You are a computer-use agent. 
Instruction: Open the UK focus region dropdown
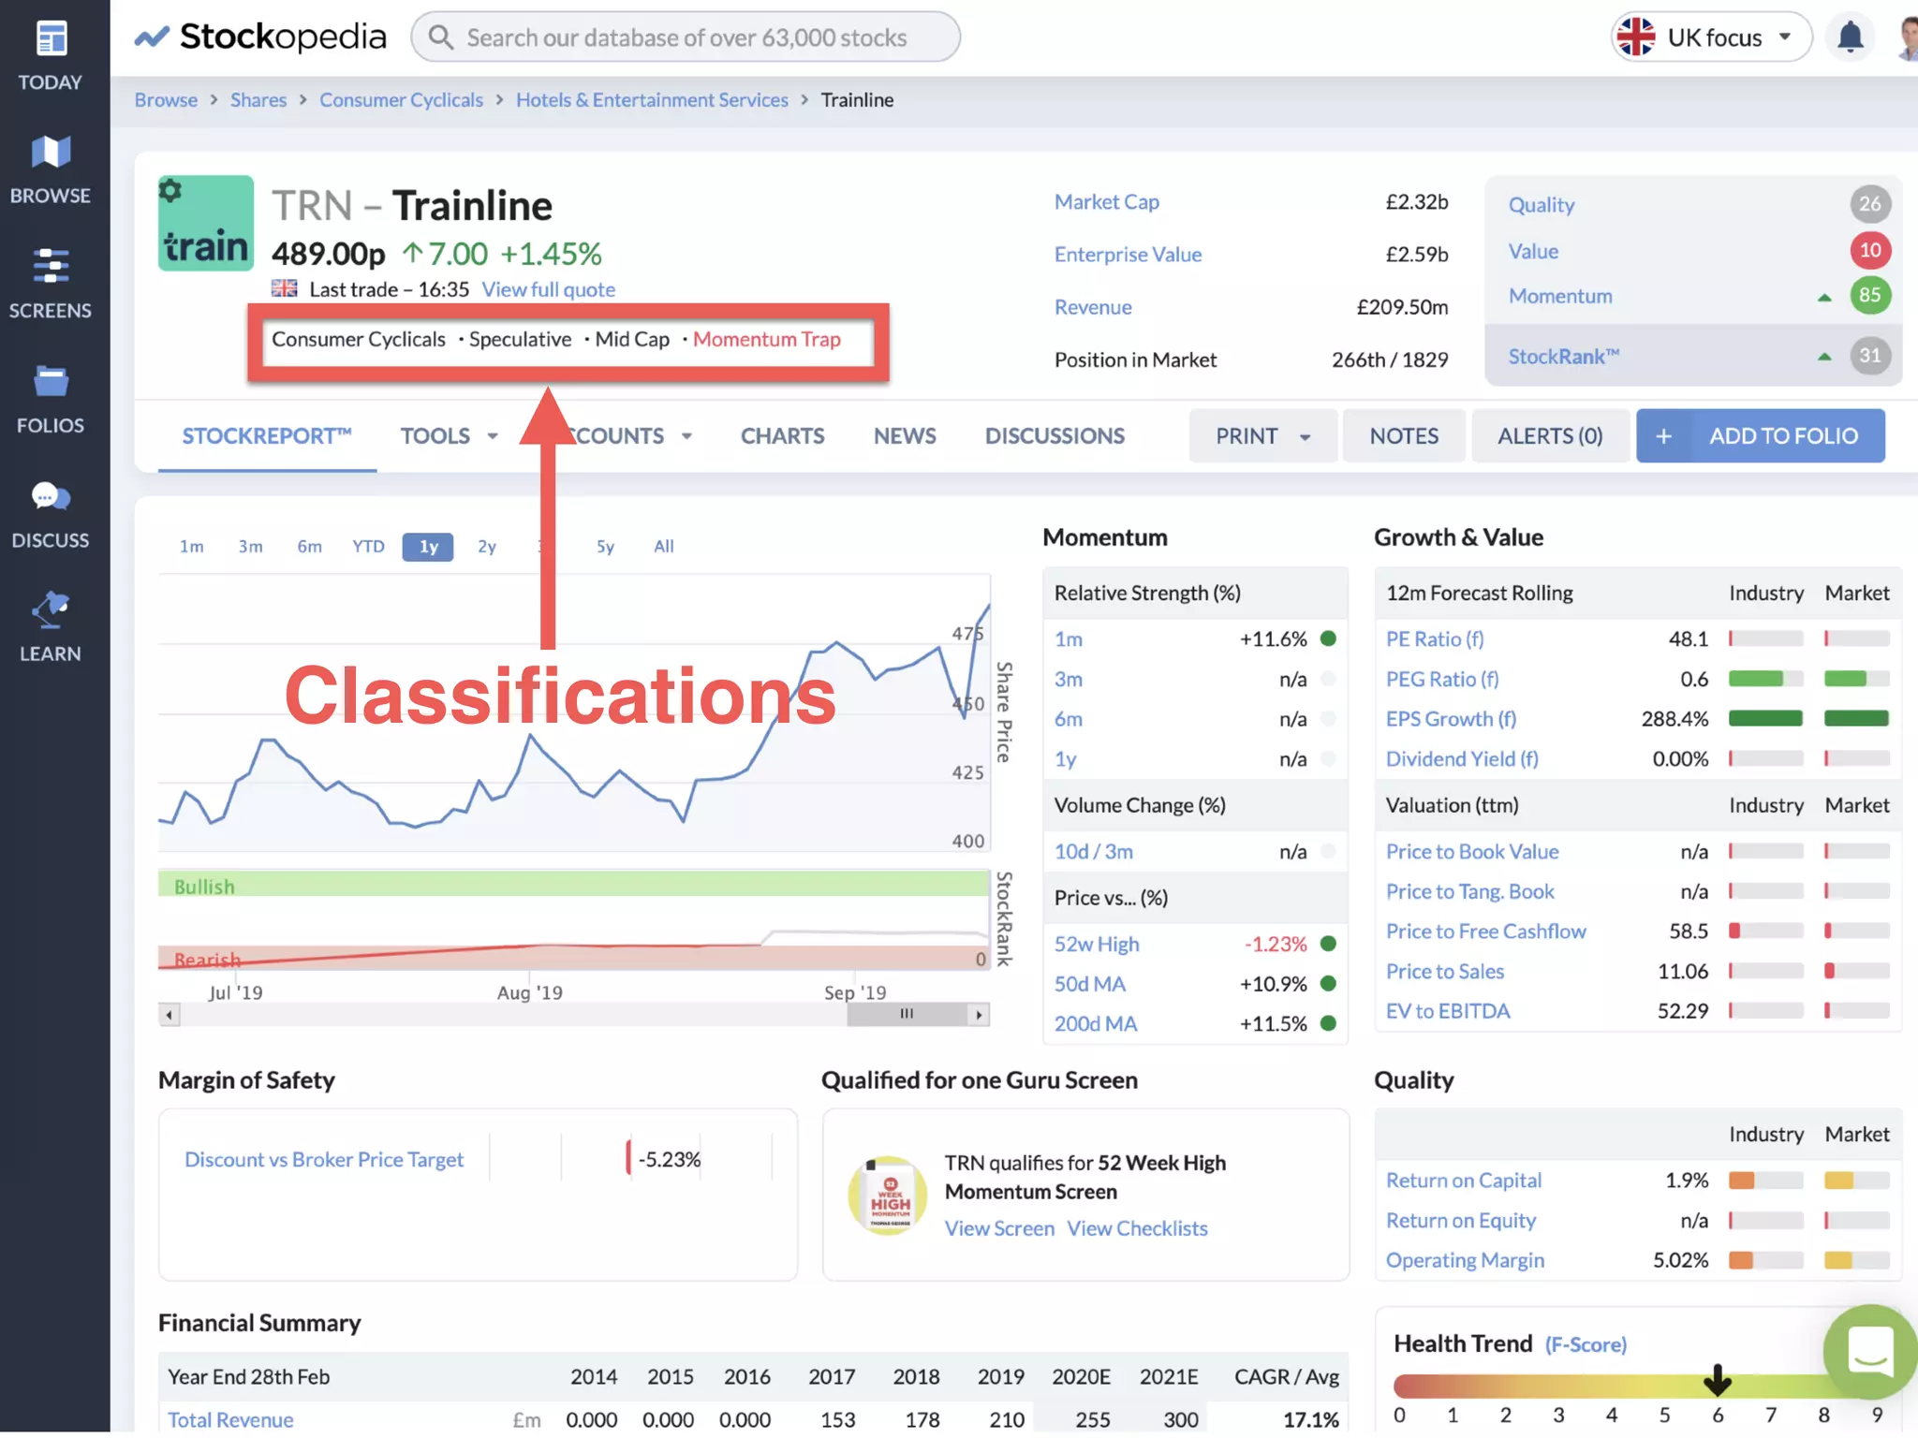[x=1711, y=37]
